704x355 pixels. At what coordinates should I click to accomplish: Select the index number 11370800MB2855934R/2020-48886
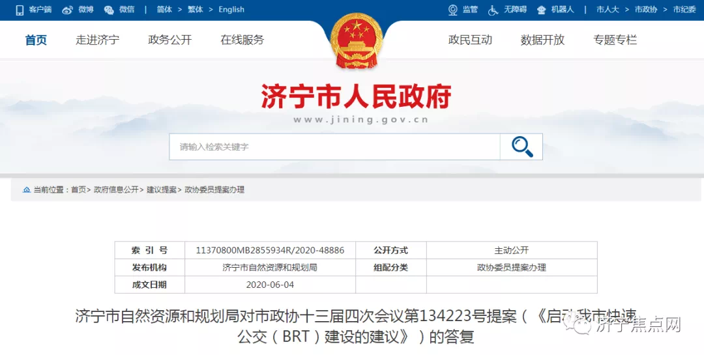(271, 250)
